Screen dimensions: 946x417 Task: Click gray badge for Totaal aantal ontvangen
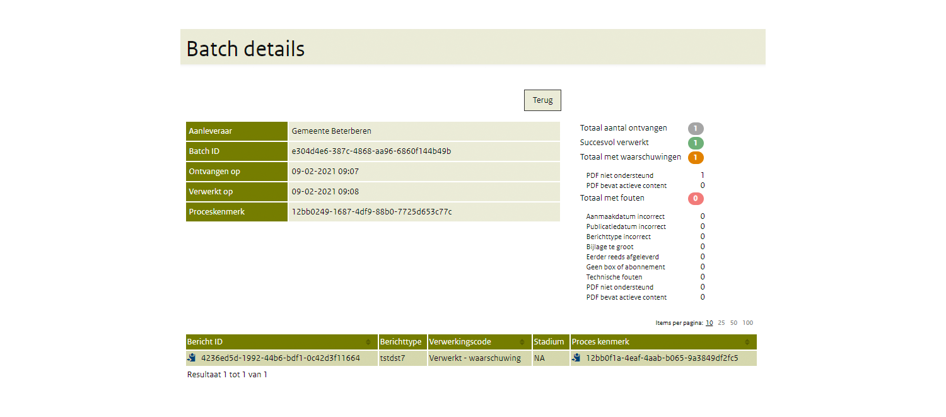tap(696, 129)
